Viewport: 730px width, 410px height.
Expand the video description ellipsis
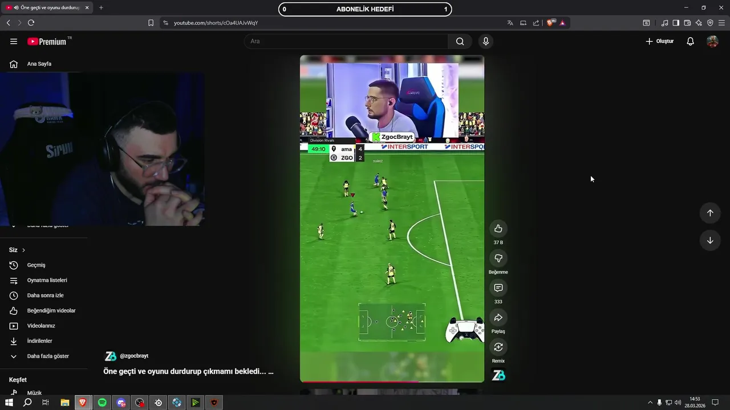coord(270,371)
